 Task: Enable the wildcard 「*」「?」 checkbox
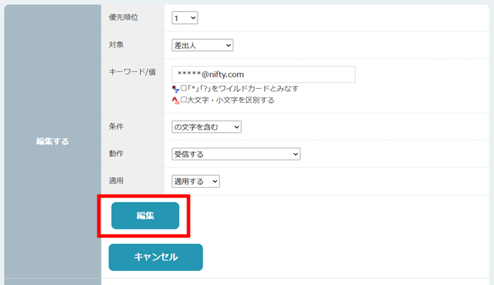click(x=184, y=89)
